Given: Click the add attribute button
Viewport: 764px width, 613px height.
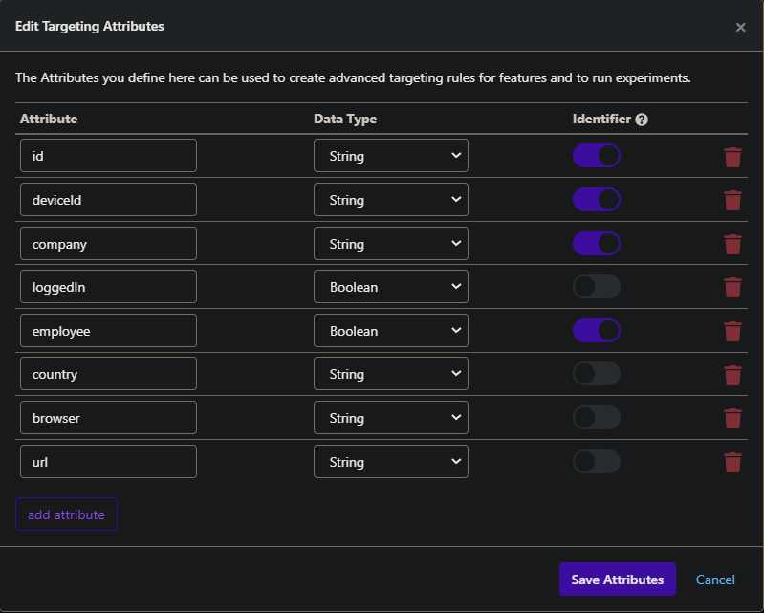Looking at the screenshot, I should pyautogui.click(x=66, y=514).
